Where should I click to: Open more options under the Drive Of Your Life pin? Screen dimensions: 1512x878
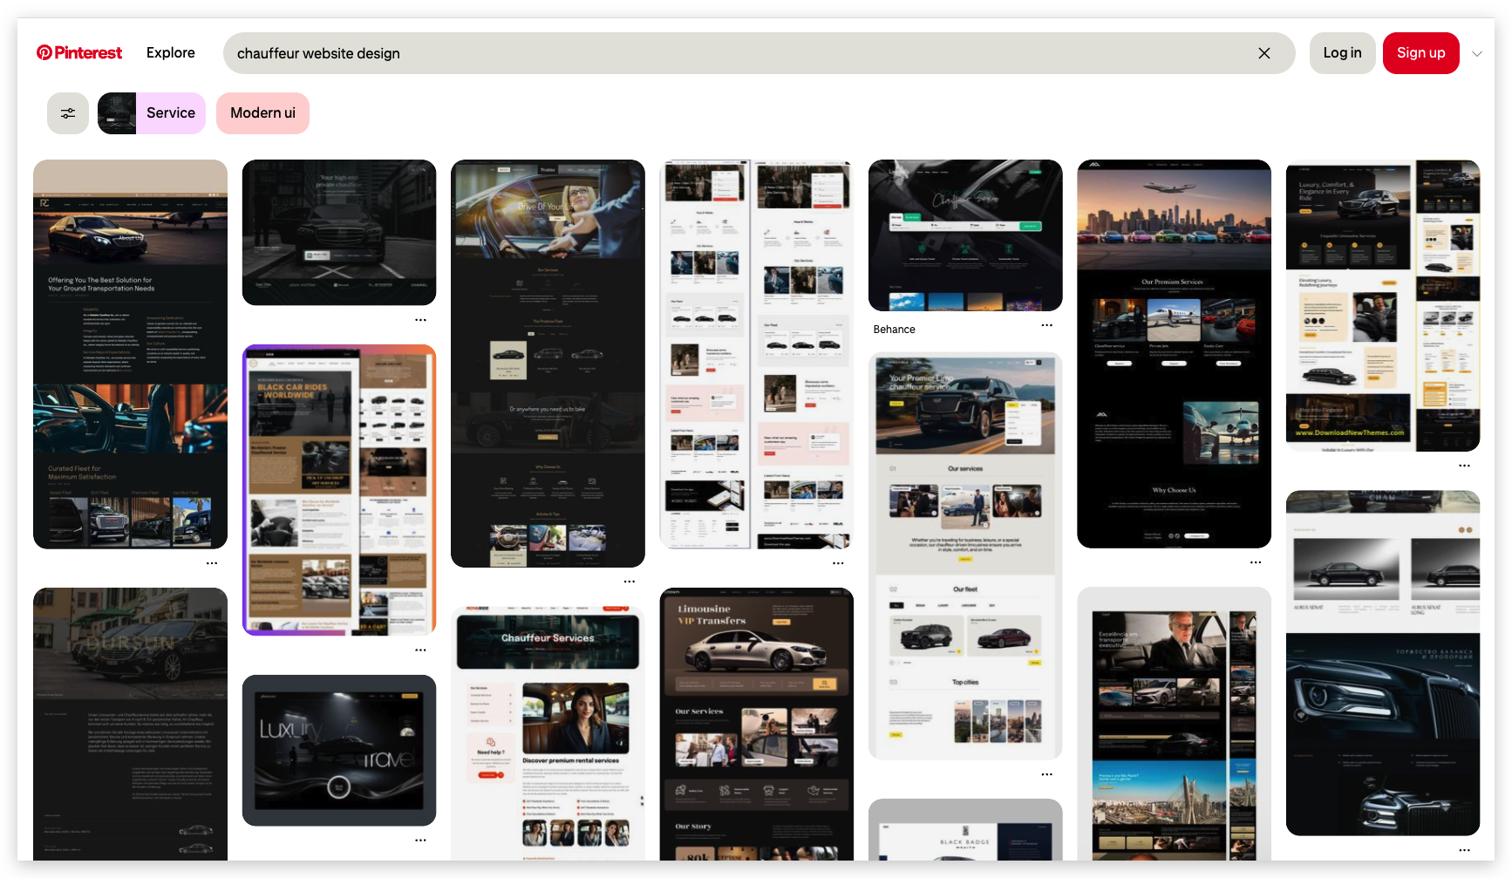(630, 582)
